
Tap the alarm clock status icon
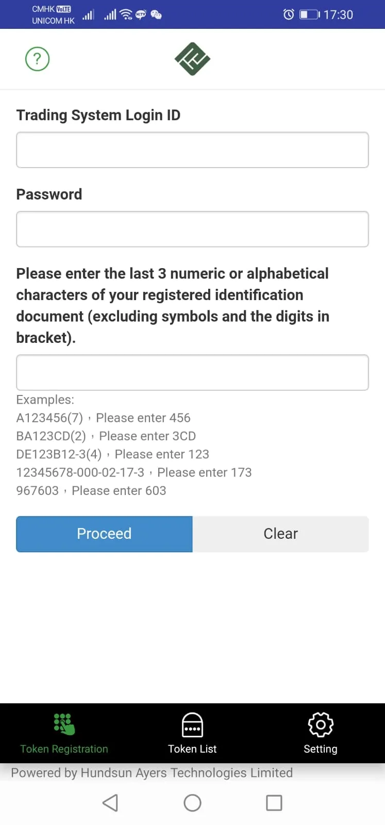(289, 14)
